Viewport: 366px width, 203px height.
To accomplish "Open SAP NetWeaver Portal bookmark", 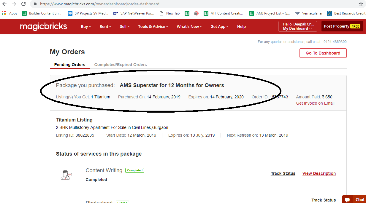I will point(134,13).
